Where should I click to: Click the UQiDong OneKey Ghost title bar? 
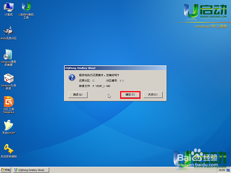(x=115, y=68)
